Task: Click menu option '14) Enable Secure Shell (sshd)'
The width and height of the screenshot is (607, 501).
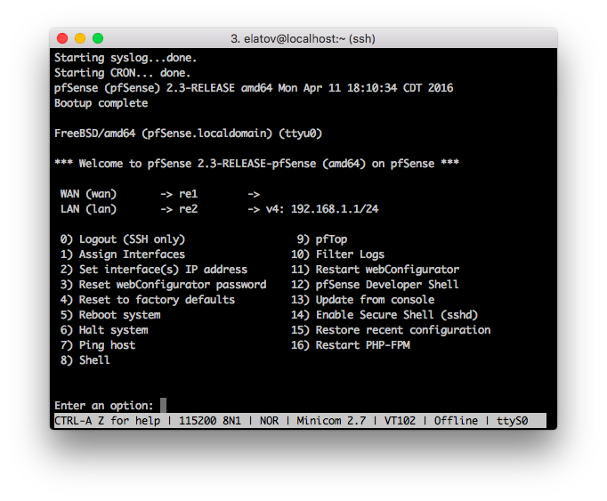Action: pyautogui.click(x=384, y=315)
